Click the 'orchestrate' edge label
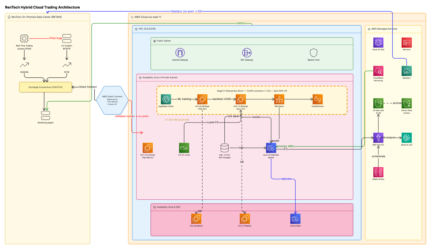The image size is (431, 252). point(378,156)
